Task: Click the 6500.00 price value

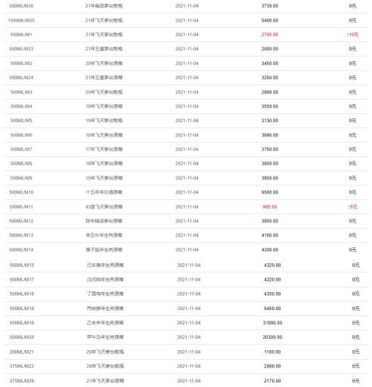Action: click(270, 192)
